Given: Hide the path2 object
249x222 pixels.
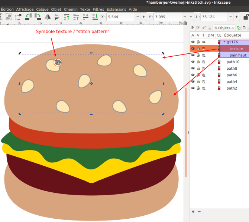Looking at the screenshot, I should pyautogui.click(x=193, y=88).
